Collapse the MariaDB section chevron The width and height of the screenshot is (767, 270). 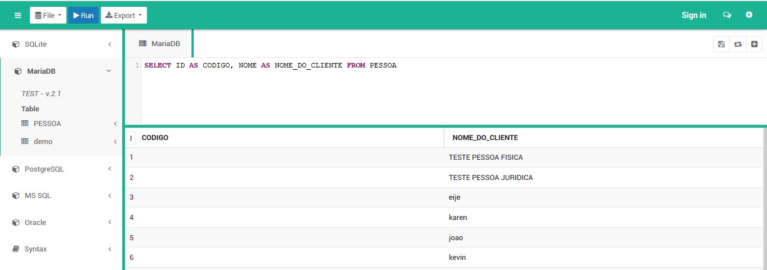109,71
